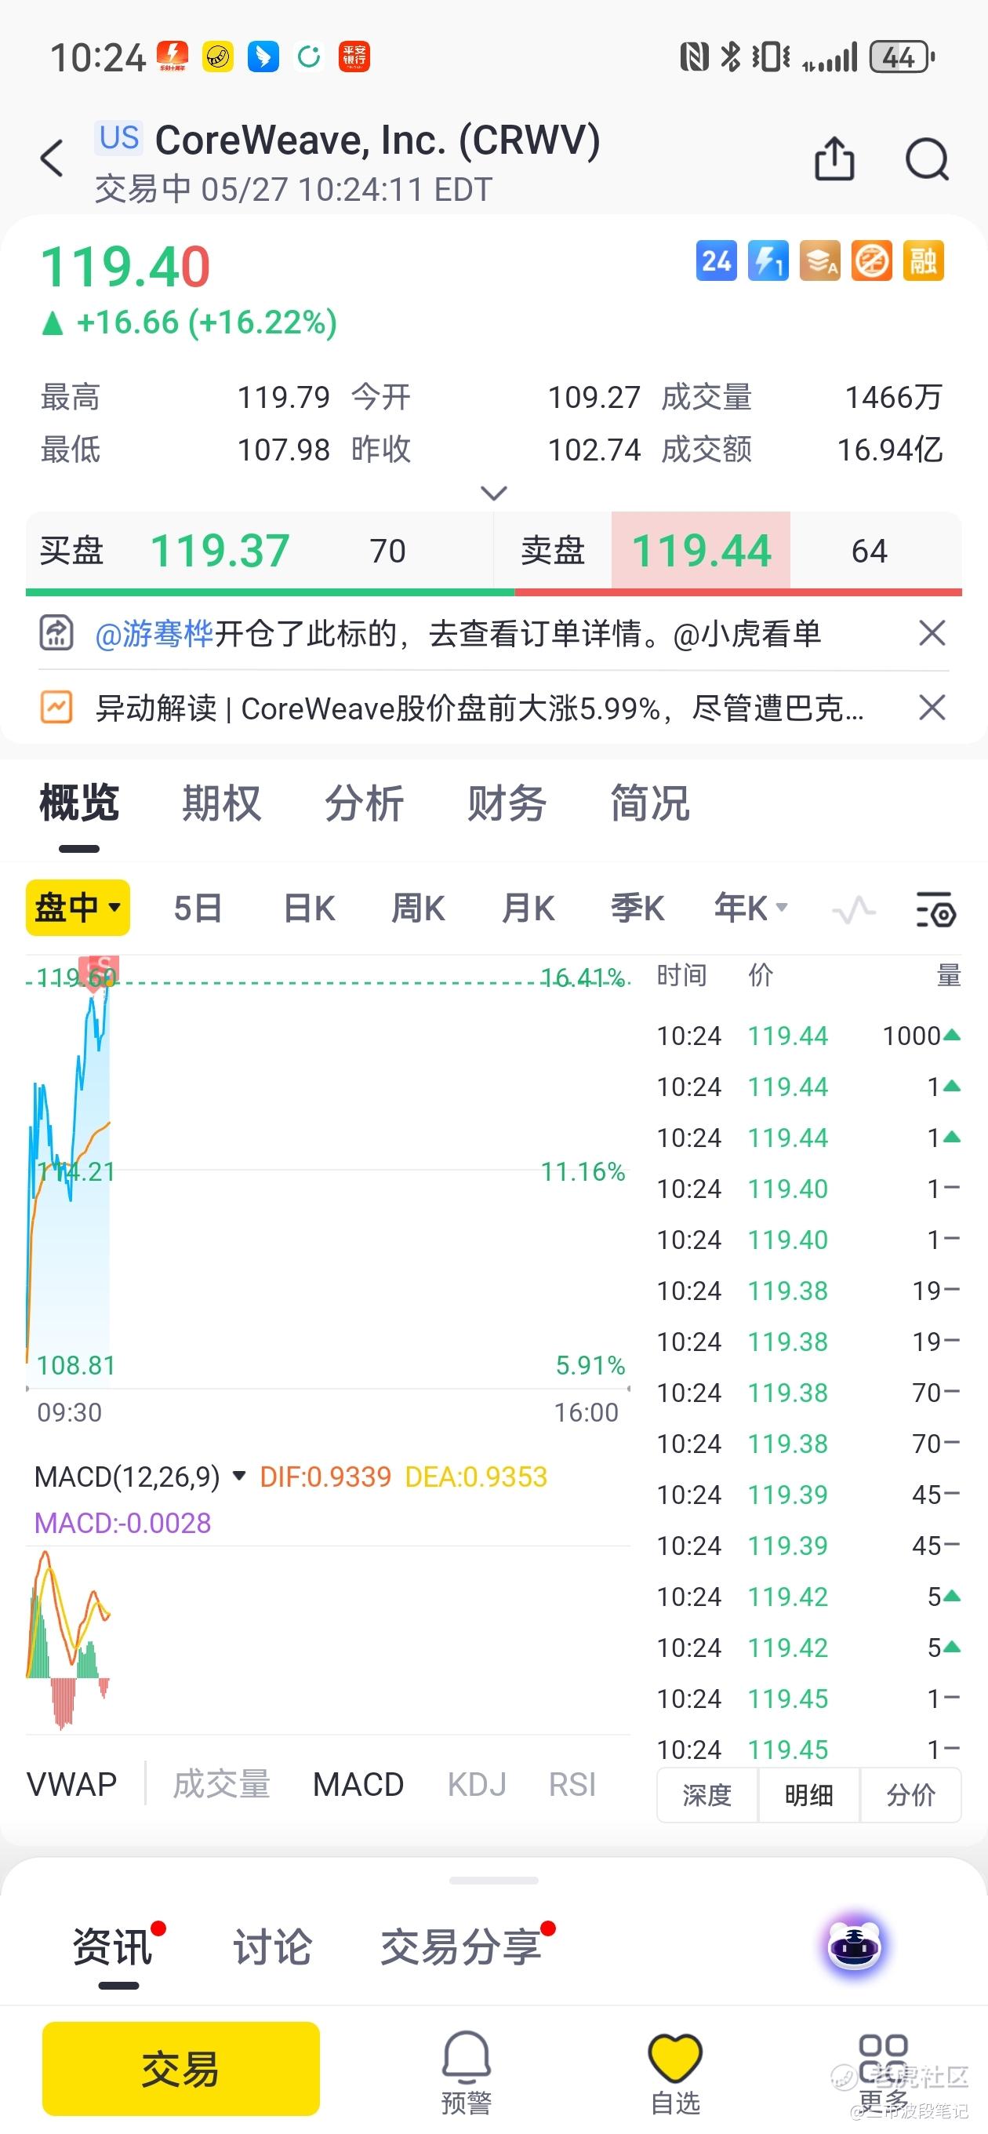Open the 年K period dropdown
Image resolution: width=988 pixels, height=2134 pixels.
pyautogui.click(x=751, y=908)
